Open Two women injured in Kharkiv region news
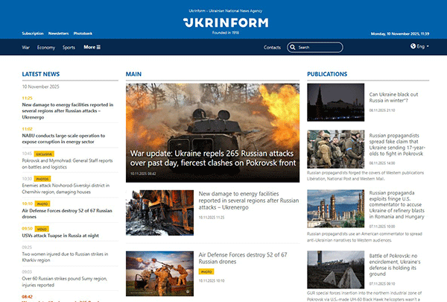447x302 pixels. pyautogui.click(x=65, y=257)
